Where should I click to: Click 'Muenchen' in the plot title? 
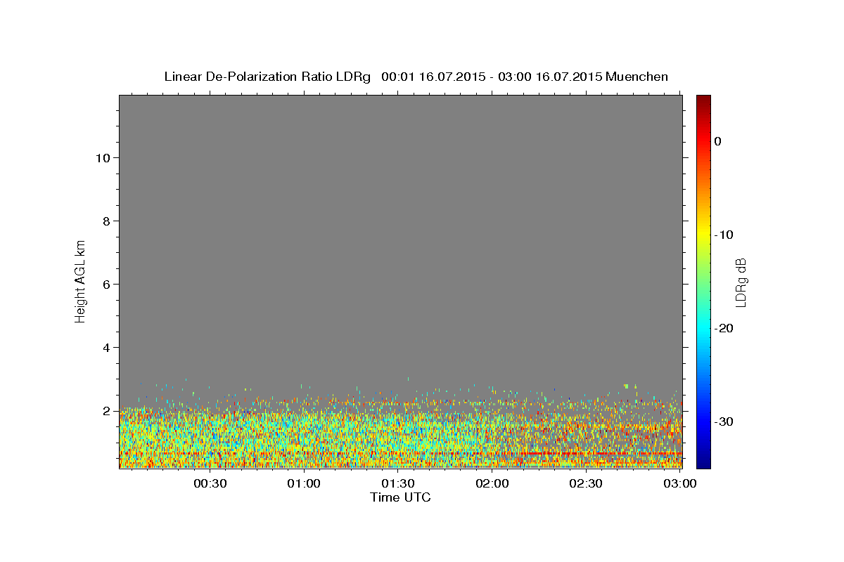[x=637, y=77]
